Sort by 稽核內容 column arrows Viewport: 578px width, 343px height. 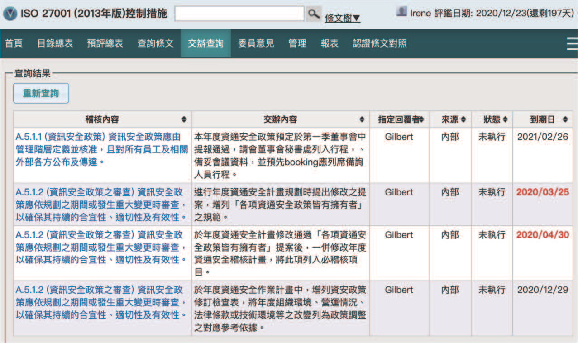click(184, 119)
